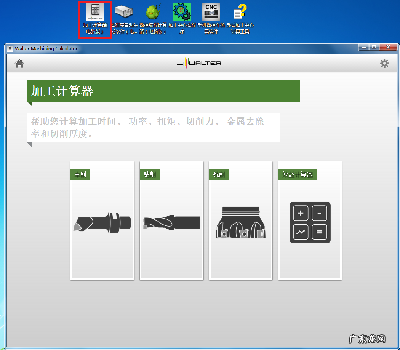Click the drill bit illustration
400x350 pixels.
point(171,223)
